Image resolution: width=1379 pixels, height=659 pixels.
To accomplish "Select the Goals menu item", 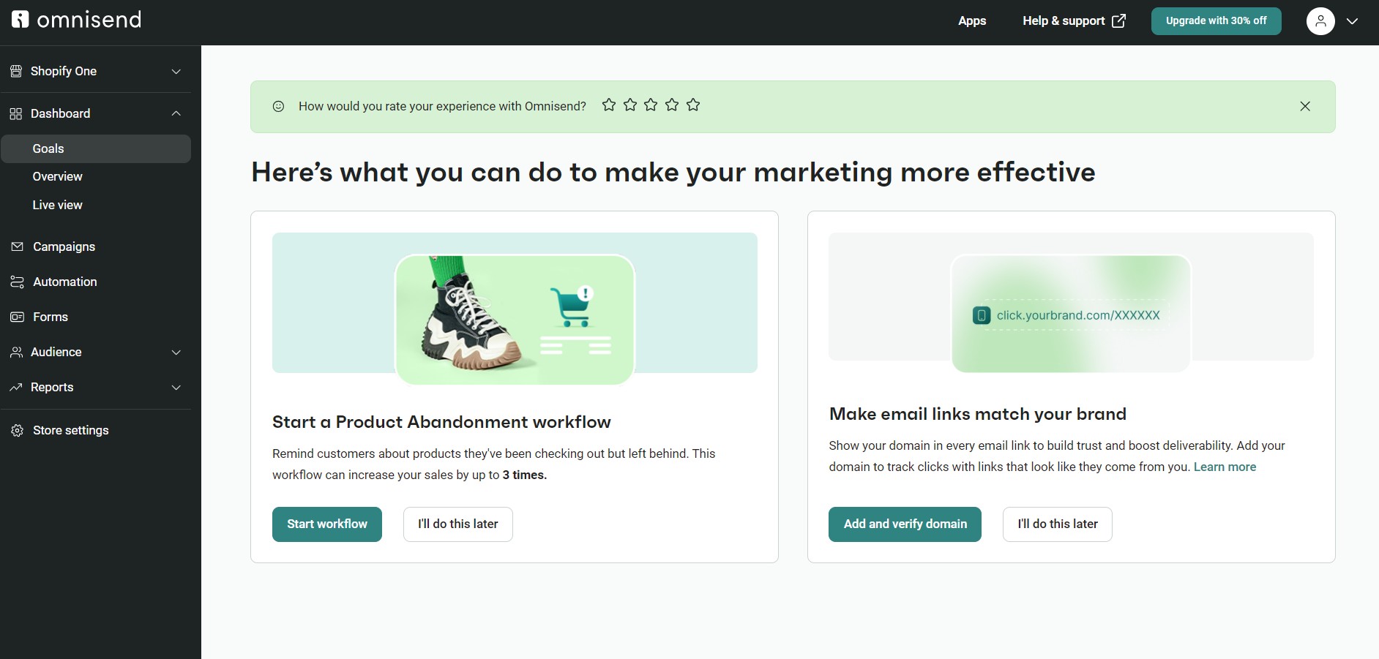I will [48, 148].
